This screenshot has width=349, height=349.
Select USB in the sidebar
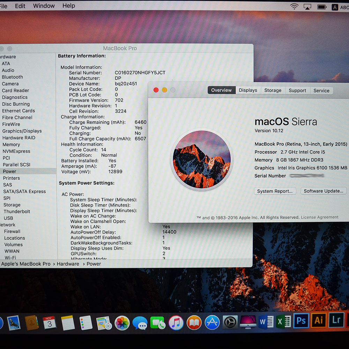[8, 218]
